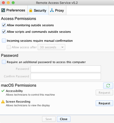The width and height of the screenshot is (114, 123).
Task: Click the Screen Recording warning triangle icon
Action: pos(3,102)
